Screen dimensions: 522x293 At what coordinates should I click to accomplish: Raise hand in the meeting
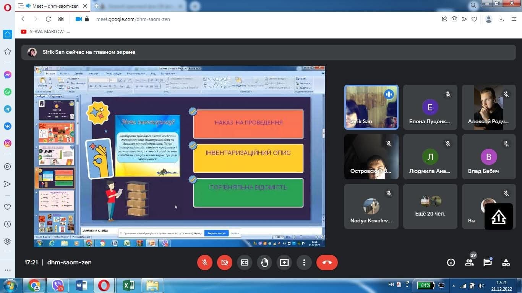click(264, 262)
